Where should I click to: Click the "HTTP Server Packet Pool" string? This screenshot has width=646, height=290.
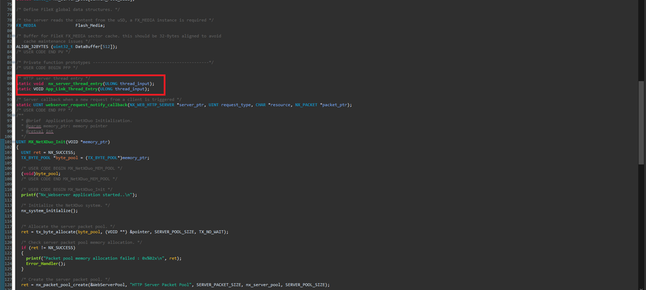162,284
